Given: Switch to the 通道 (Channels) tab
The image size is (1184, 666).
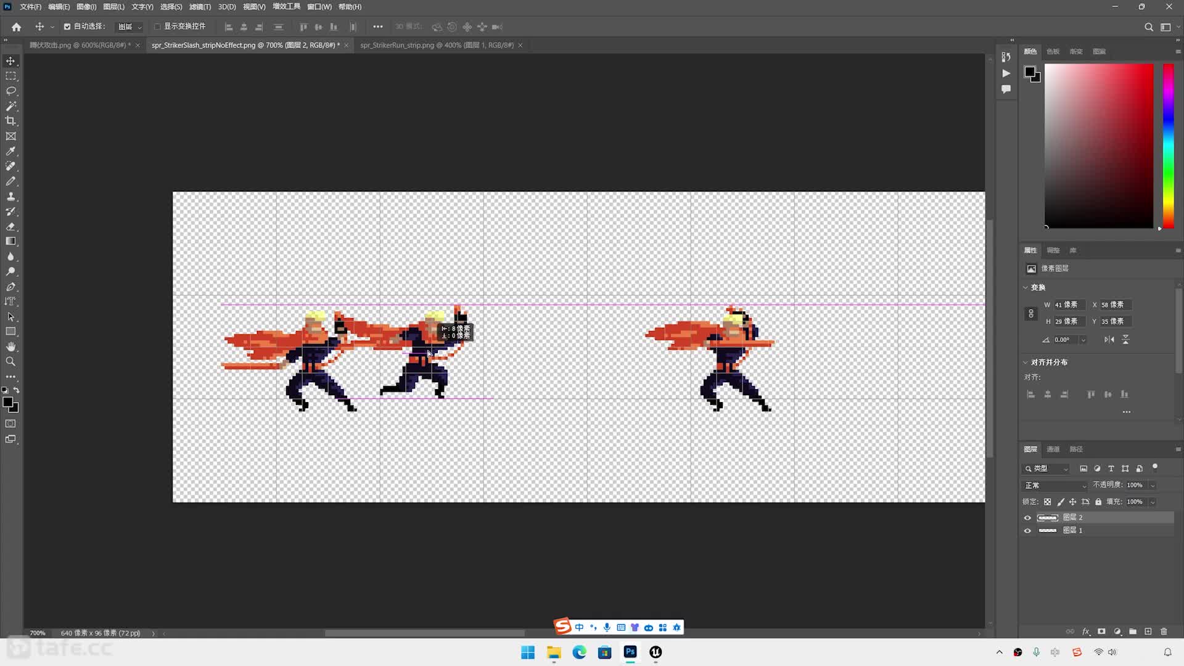Looking at the screenshot, I should (x=1053, y=450).
